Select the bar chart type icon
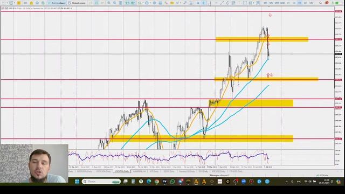Image resolution: width=345 pixels, height=194 pixels. [91, 3]
